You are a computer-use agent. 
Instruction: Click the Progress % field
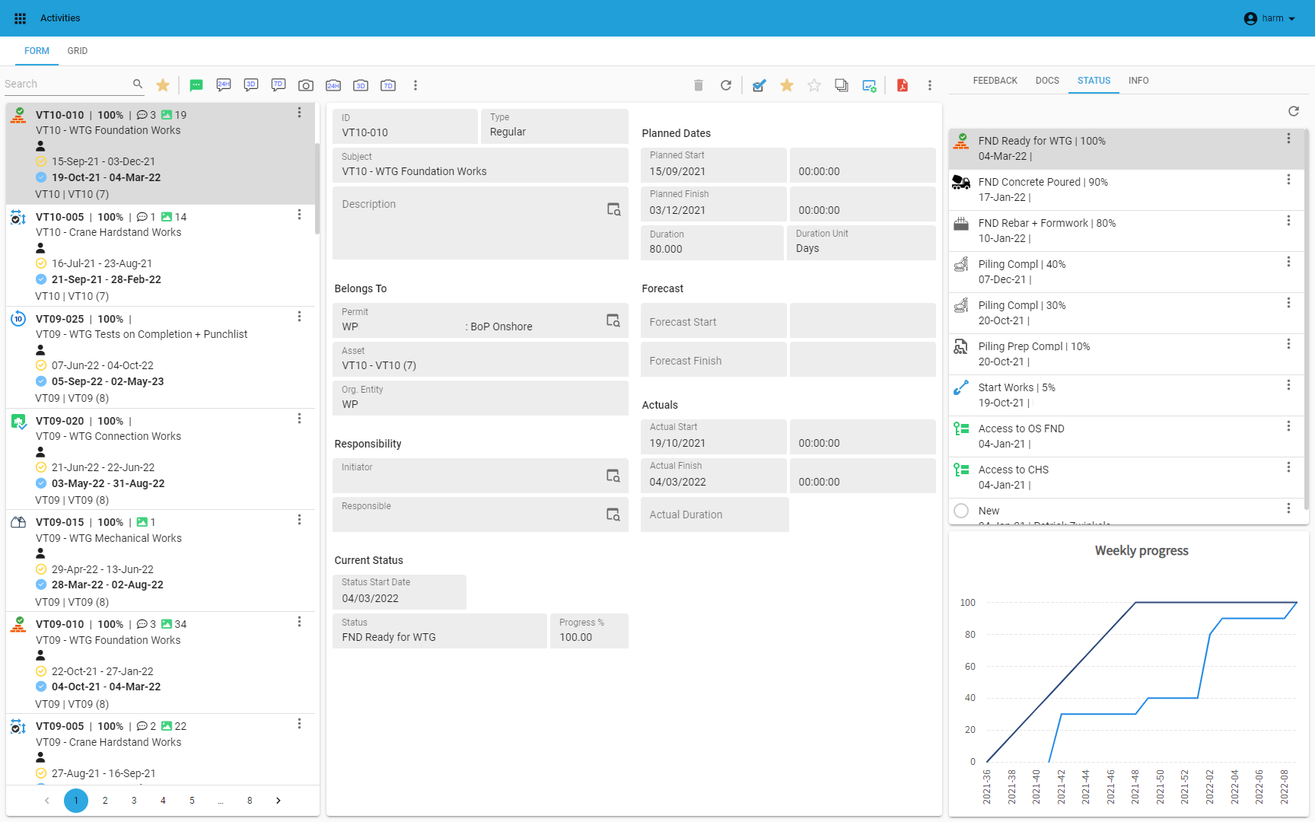tap(589, 631)
